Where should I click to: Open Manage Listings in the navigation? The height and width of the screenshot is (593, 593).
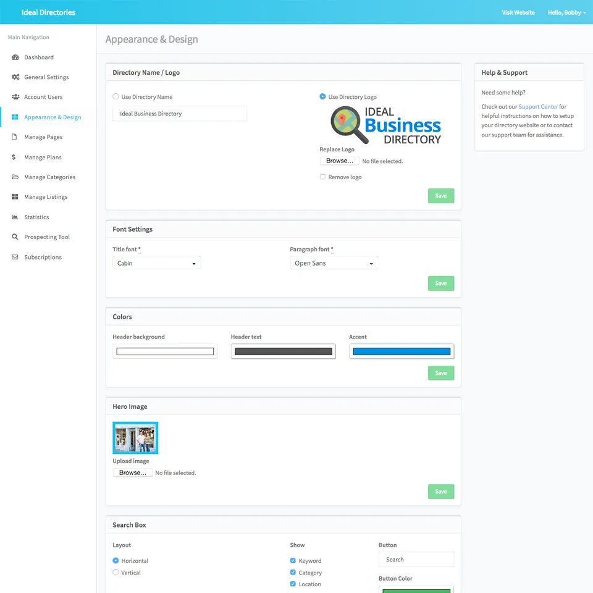[46, 197]
